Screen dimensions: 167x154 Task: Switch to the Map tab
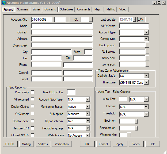point(98,9)
